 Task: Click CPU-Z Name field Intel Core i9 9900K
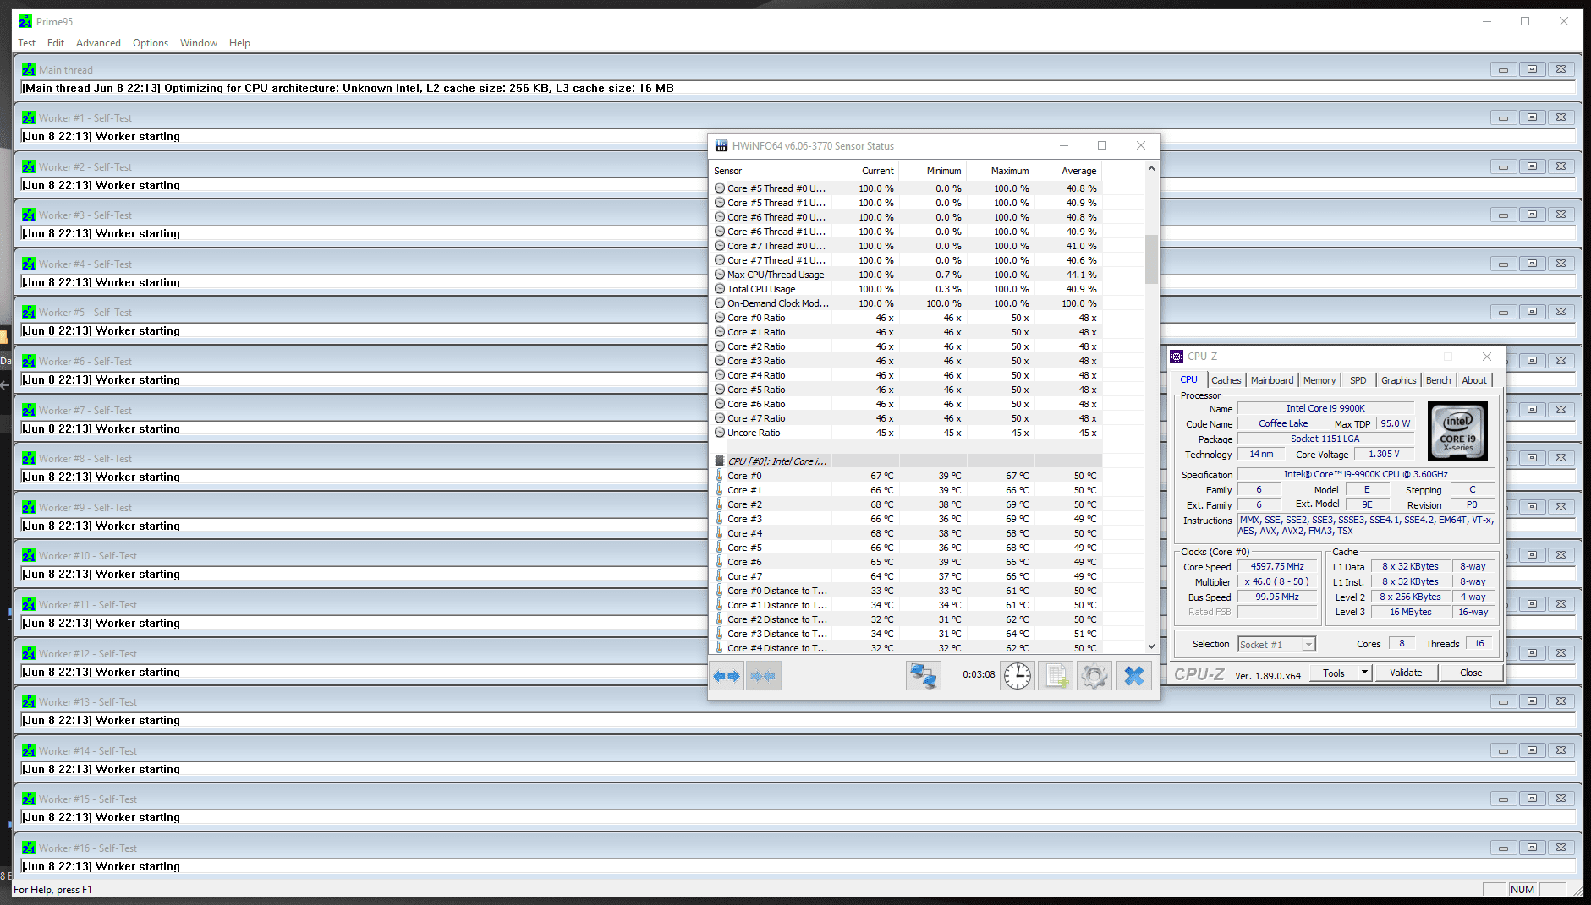point(1325,409)
